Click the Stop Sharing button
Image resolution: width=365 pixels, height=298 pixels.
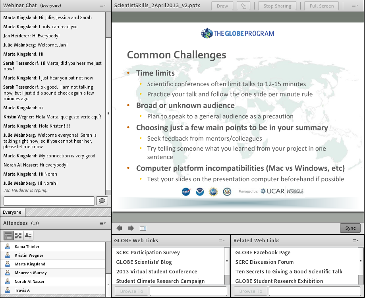pyautogui.click(x=277, y=6)
